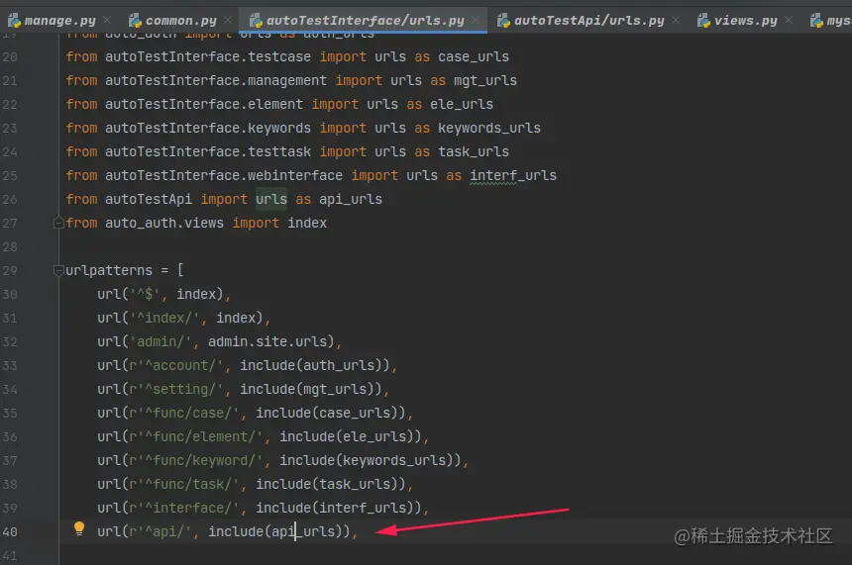Click 'interf_urls' alias on line 25

(x=513, y=176)
